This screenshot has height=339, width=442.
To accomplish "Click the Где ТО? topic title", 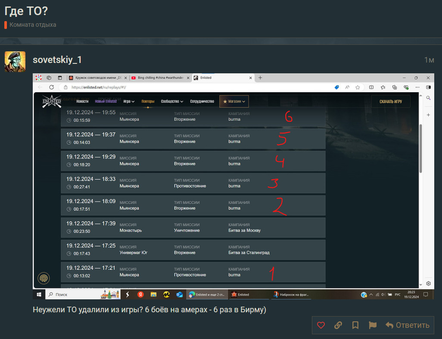I will [x=26, y=11].
